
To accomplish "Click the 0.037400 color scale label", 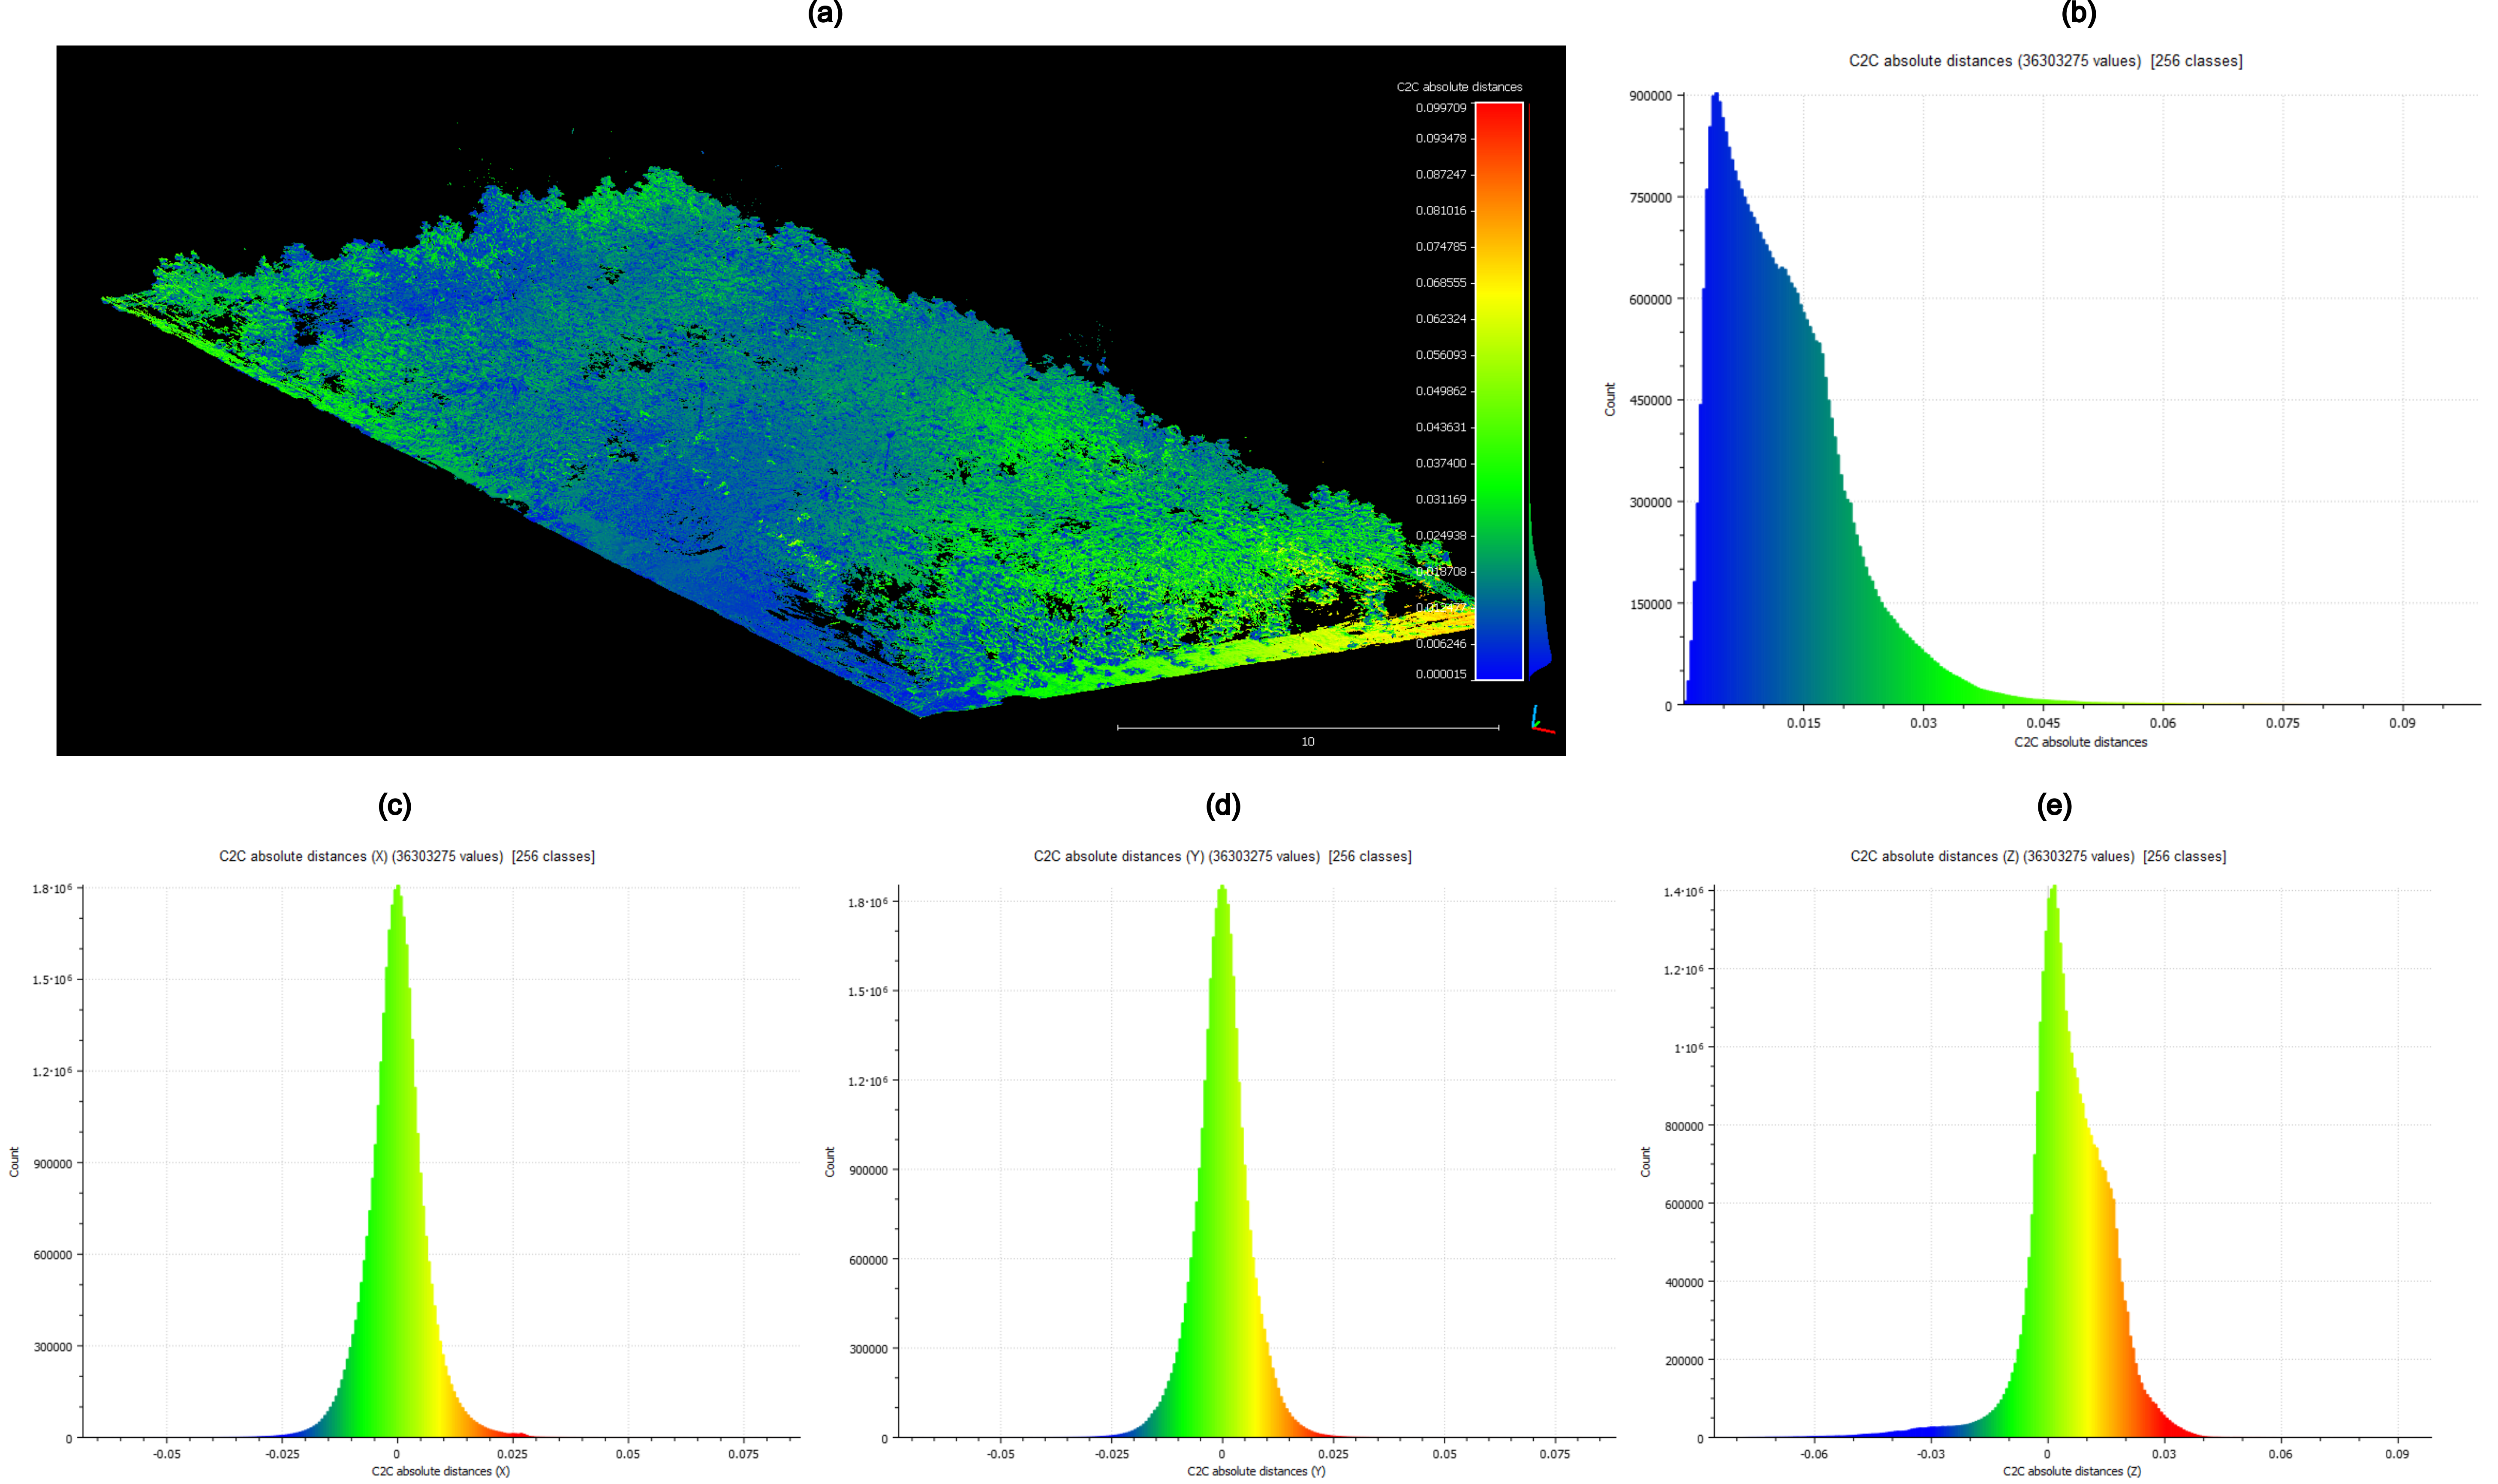I will pos(1441,463).
